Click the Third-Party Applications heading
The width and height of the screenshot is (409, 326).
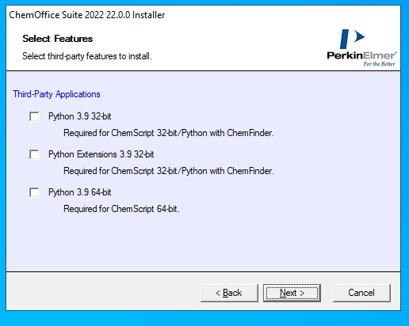[x=56, y=94]
